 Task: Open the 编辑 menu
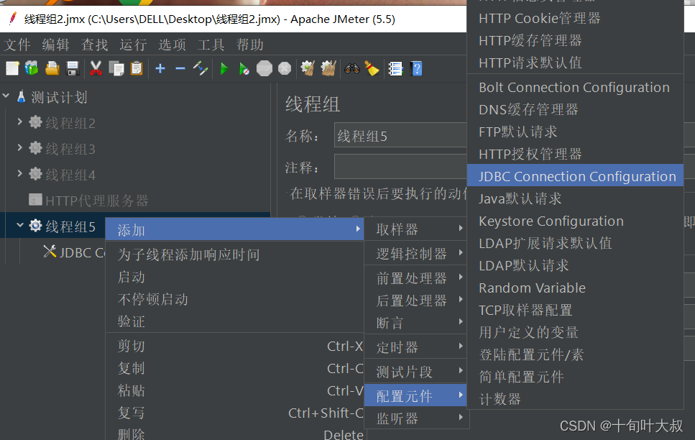tap(56, 45)
